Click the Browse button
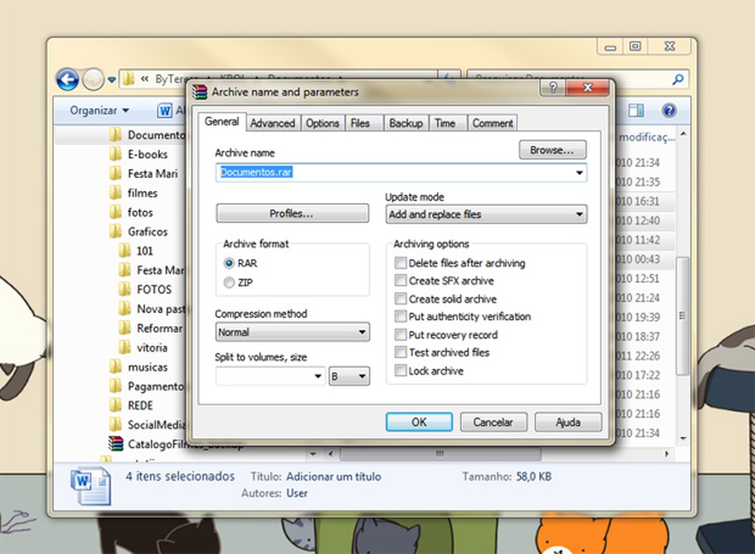755x554 pixels. pos(552,149)
